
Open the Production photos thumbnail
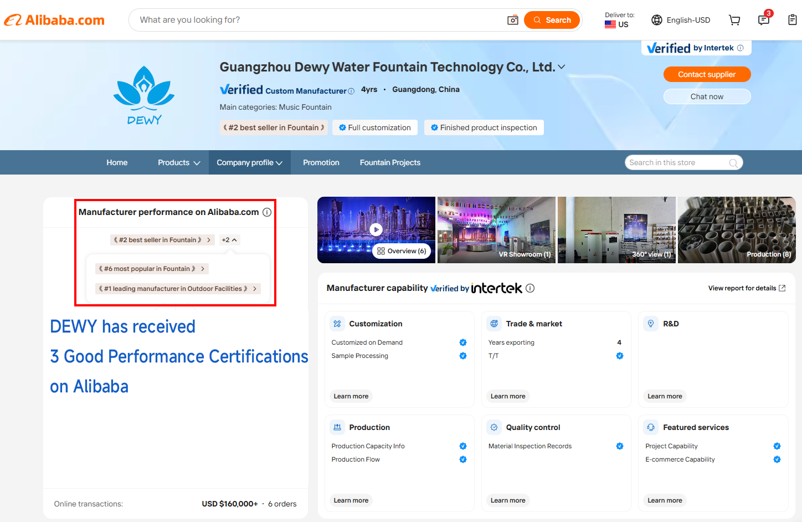pos(737,230)
